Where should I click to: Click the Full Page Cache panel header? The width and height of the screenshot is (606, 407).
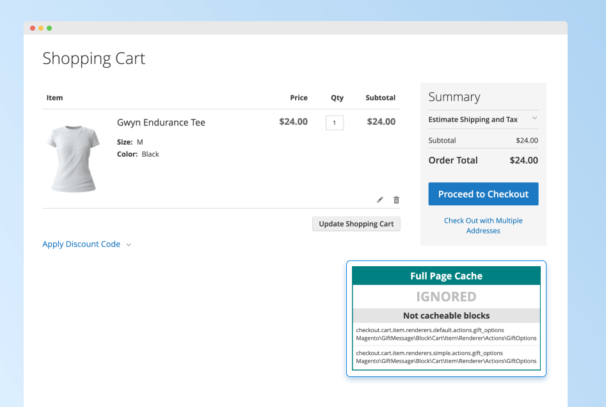(446, 276)
